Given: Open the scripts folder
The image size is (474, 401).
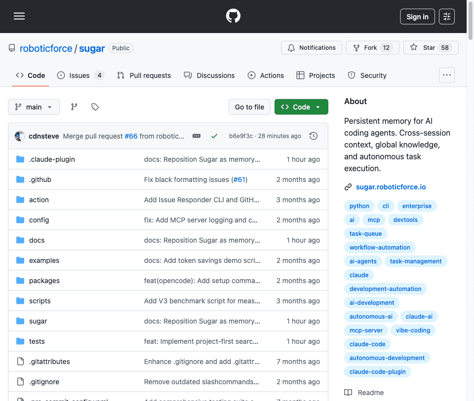Looking at the screenshot, I should [40, 301].
